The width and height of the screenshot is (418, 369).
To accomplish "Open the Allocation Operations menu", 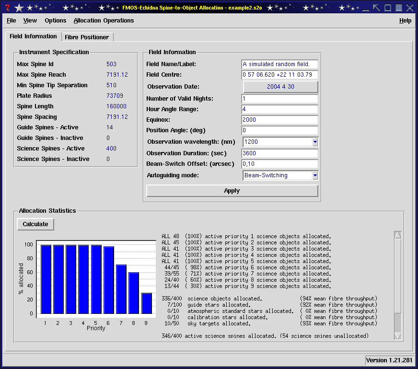I will (x=104, y=21).
